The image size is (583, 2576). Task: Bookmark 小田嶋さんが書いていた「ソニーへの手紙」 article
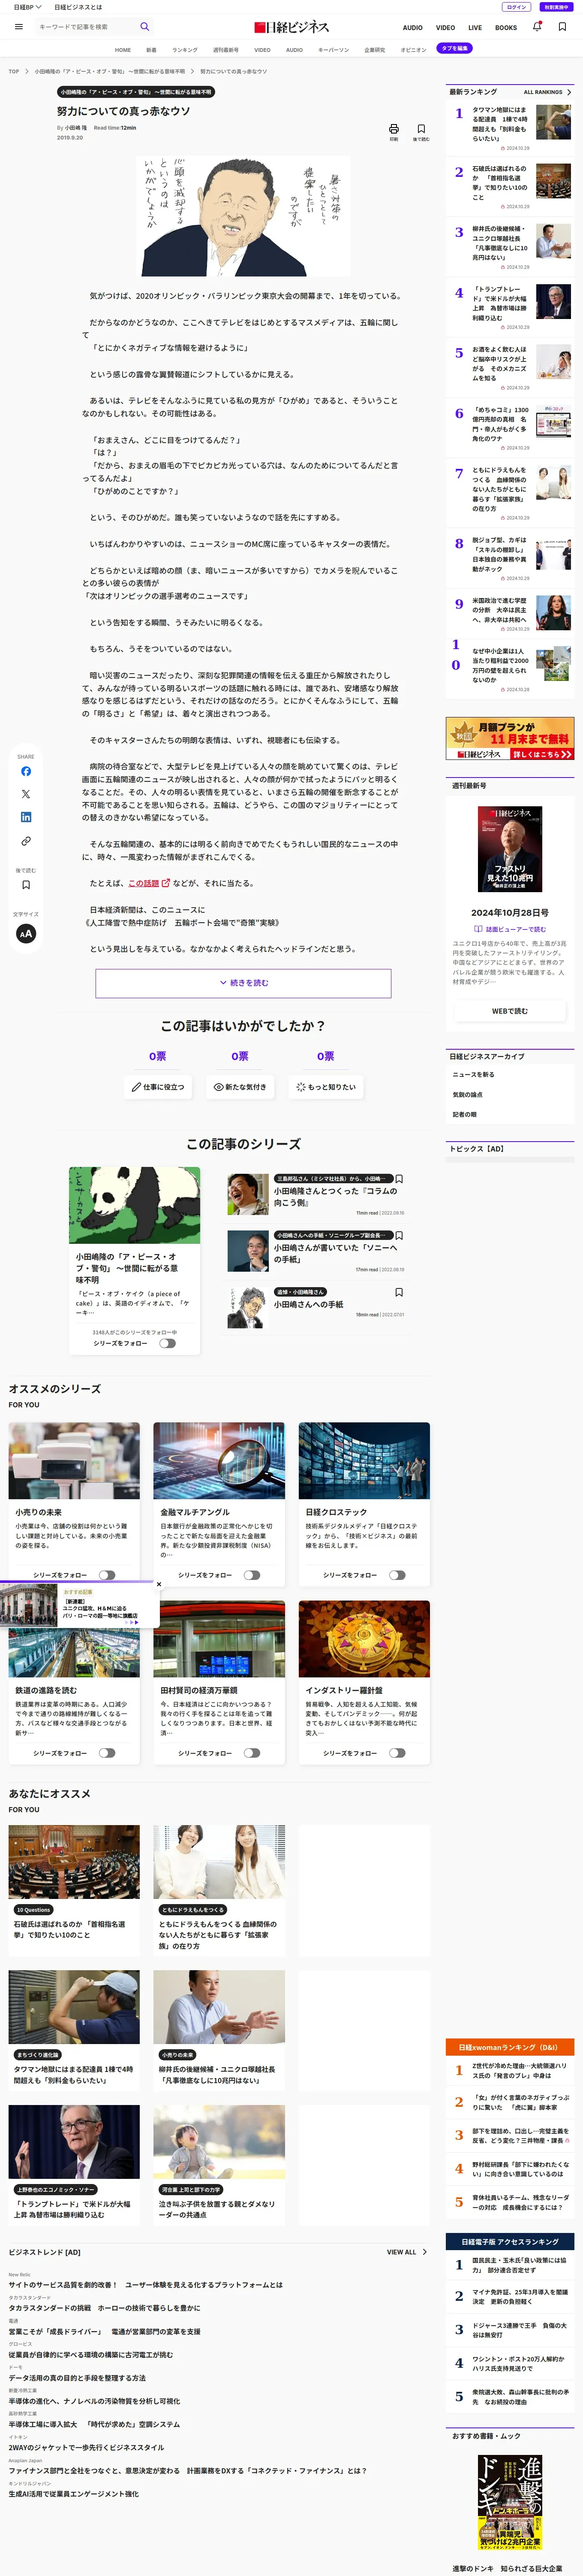(400, 1236)
